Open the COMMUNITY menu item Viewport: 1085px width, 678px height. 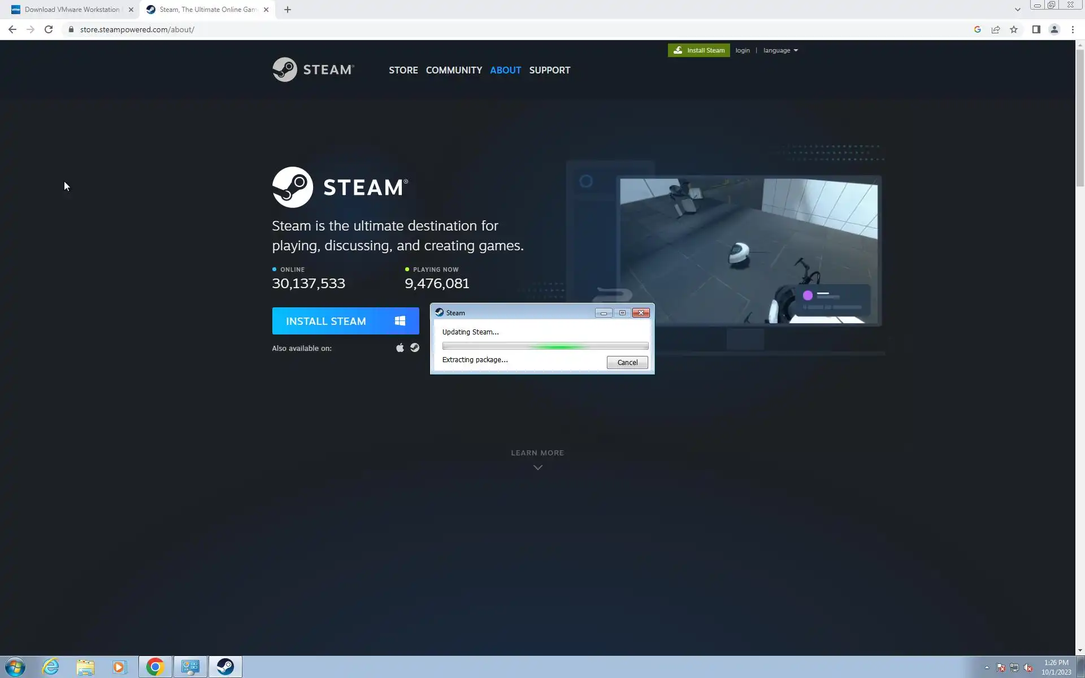point(454,70)
